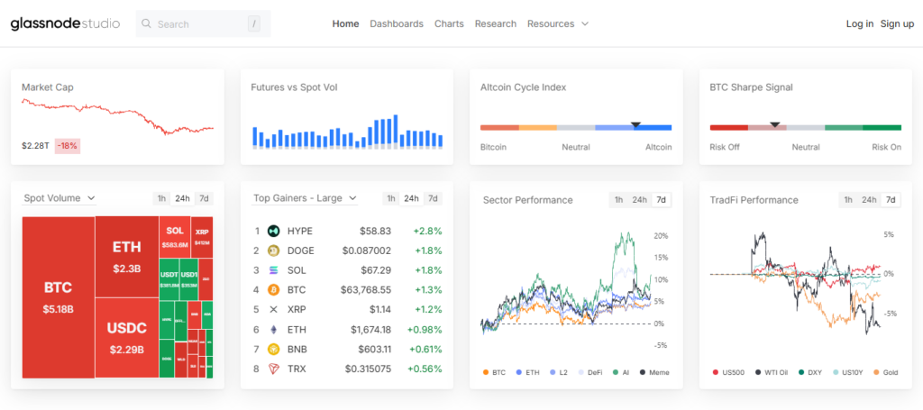The width and height of the screenshot is (923, 410).
Task: Click the SOL coin icon
Action: (273, 270)
